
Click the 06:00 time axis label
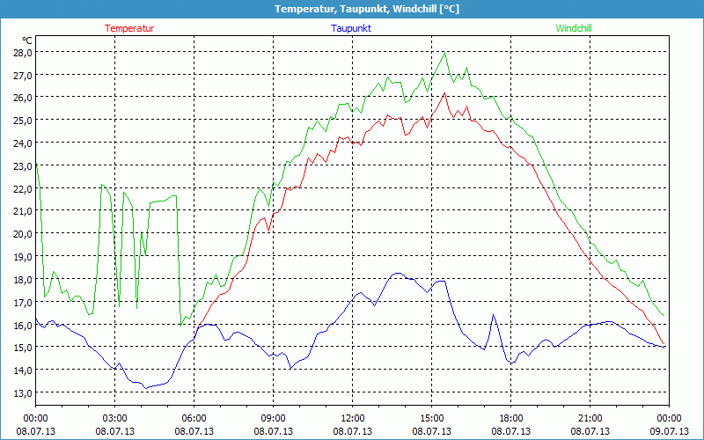[194, 419]
